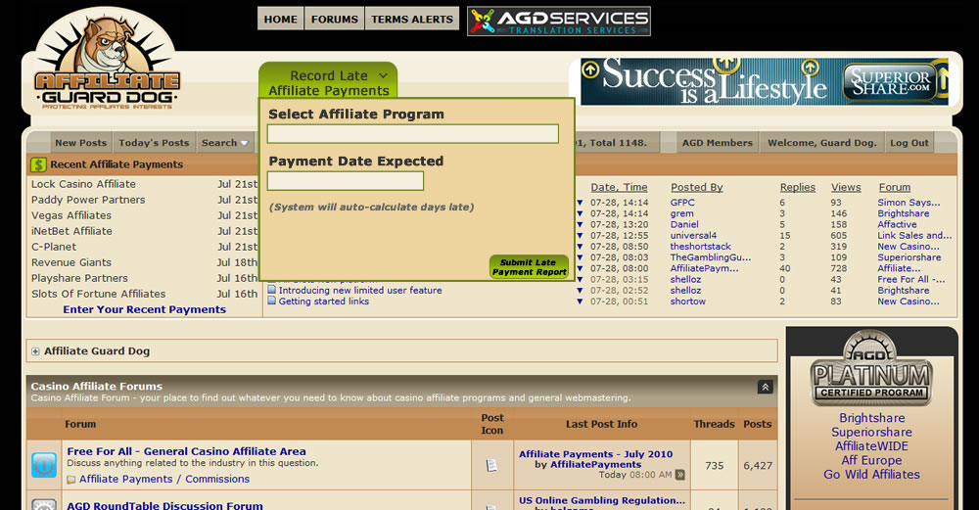Click the go-to-last-post arrow after Today 08:00 AM
Image resolution: width=979 pixels, height=510 pixels.
680,475
